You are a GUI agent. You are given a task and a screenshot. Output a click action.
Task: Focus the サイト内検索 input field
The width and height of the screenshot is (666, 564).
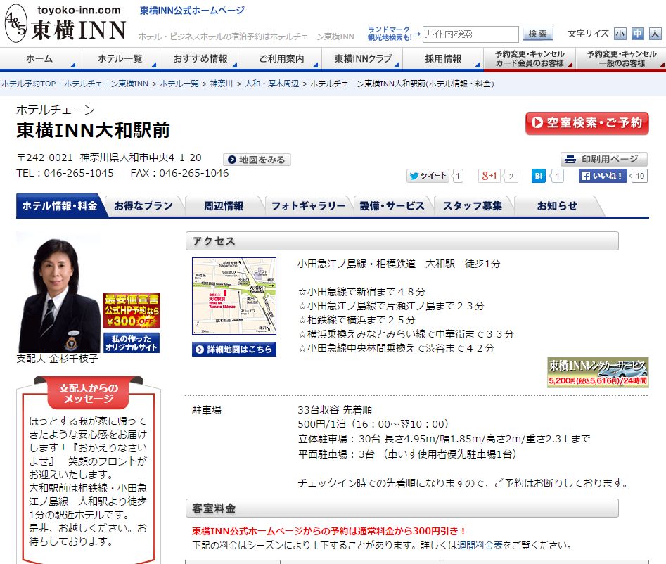click(470, 34)
